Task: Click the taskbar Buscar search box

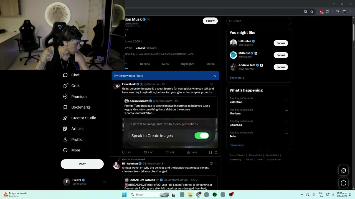Action: click(x=150, y=195)
